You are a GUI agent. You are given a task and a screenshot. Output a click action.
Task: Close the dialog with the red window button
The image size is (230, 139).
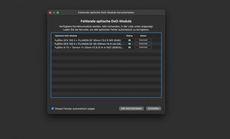click(x=50, y=13)
